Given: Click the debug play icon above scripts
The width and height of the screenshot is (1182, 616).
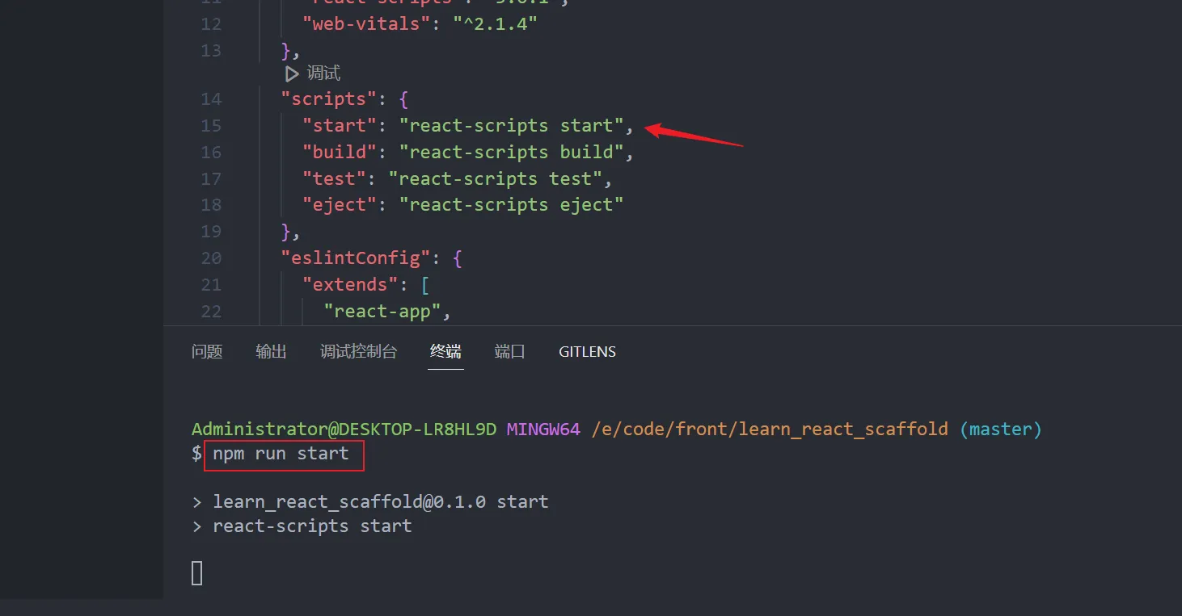Looking at the screenshot, I should pyautogui.click(x=292, y=73).
